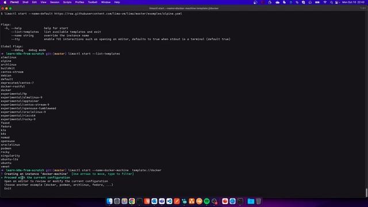Viewport: 368px width, 207px height.
Task: Open Control Center in the menu bar
Action: [x=337, y=2]
